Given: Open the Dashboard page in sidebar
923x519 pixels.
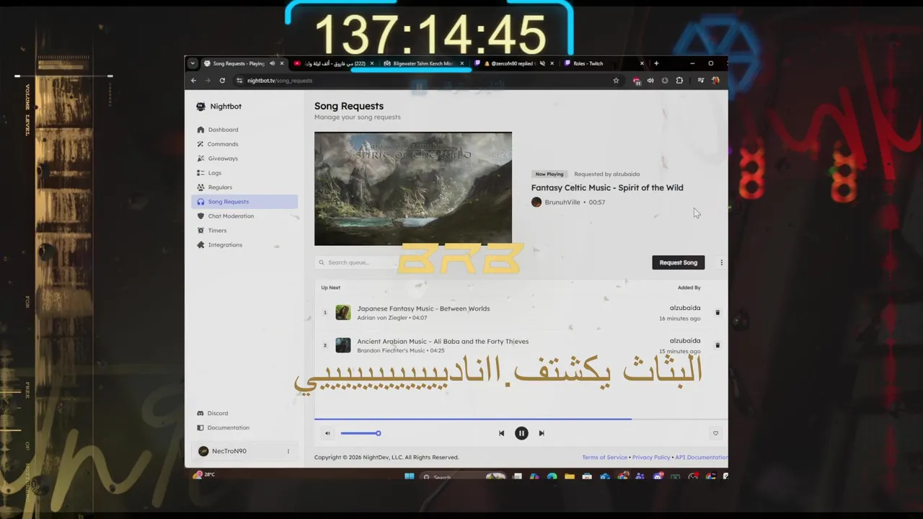Looking at the screenshot, I should point(244,130).
